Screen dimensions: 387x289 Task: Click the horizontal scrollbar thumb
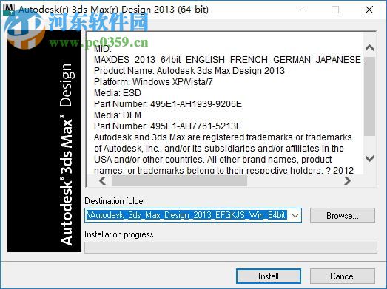(x=179, y=181)
